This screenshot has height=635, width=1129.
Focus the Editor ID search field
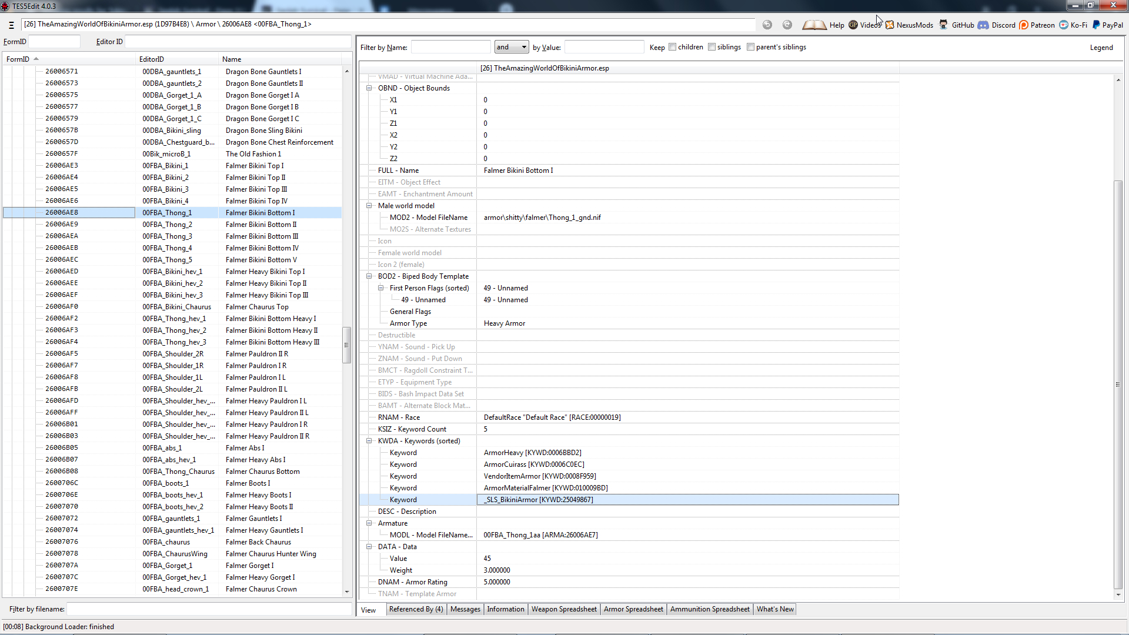click(238, 42)
